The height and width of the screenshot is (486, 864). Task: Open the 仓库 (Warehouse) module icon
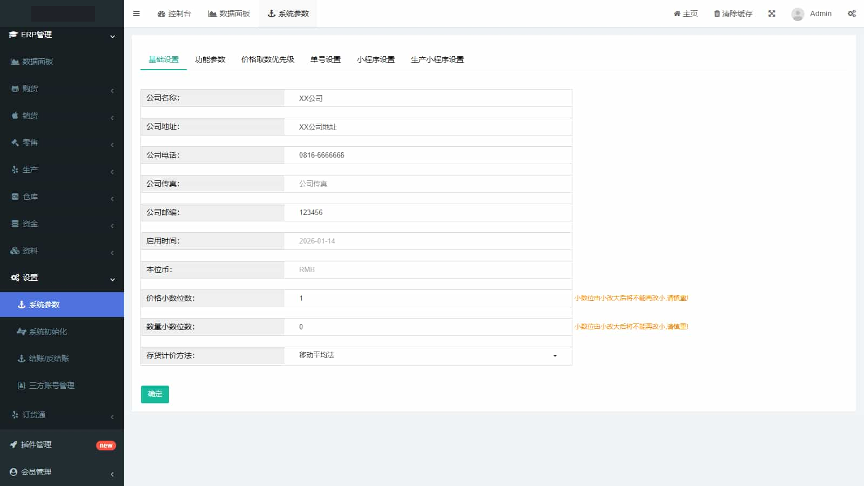tap(15, 197)
